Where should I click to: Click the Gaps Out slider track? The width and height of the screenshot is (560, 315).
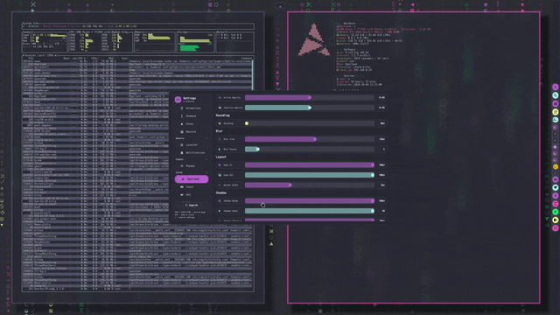310,175
